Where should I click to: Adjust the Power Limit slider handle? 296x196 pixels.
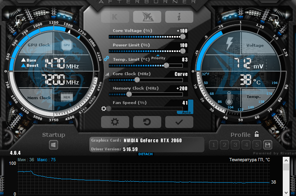coord(183,51)
